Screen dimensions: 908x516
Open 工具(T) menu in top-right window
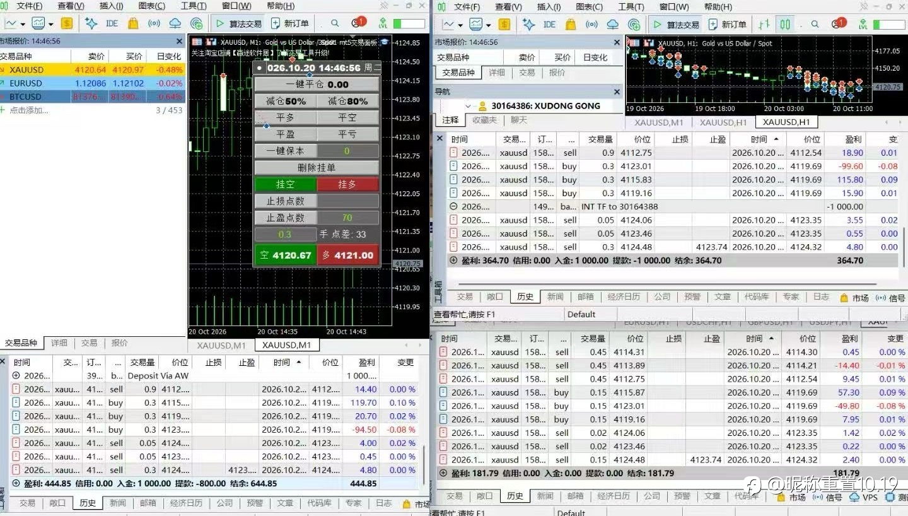pyautogui.click(x=631, y=7)
